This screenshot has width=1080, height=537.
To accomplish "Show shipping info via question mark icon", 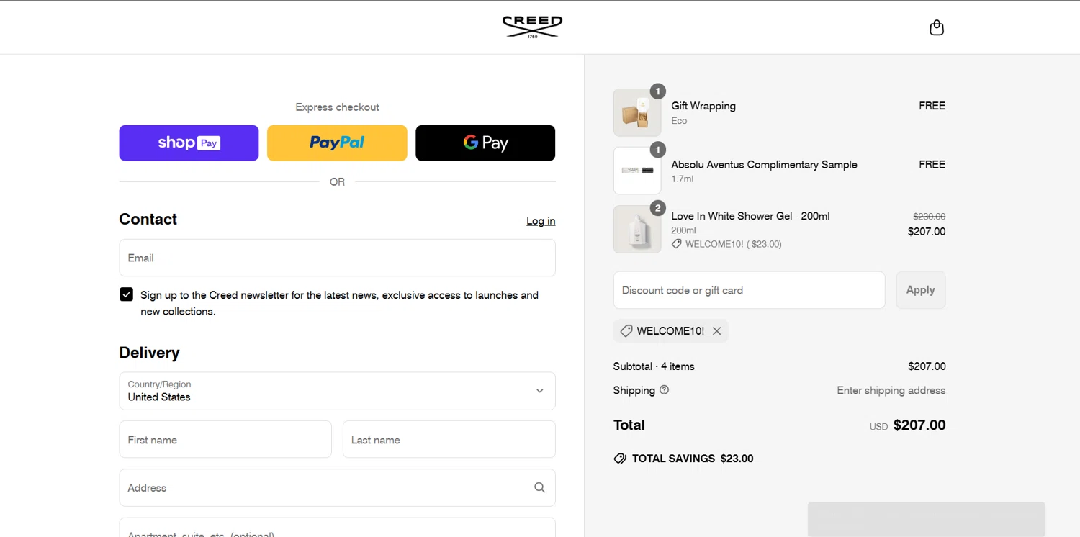I will click(664, 389).
